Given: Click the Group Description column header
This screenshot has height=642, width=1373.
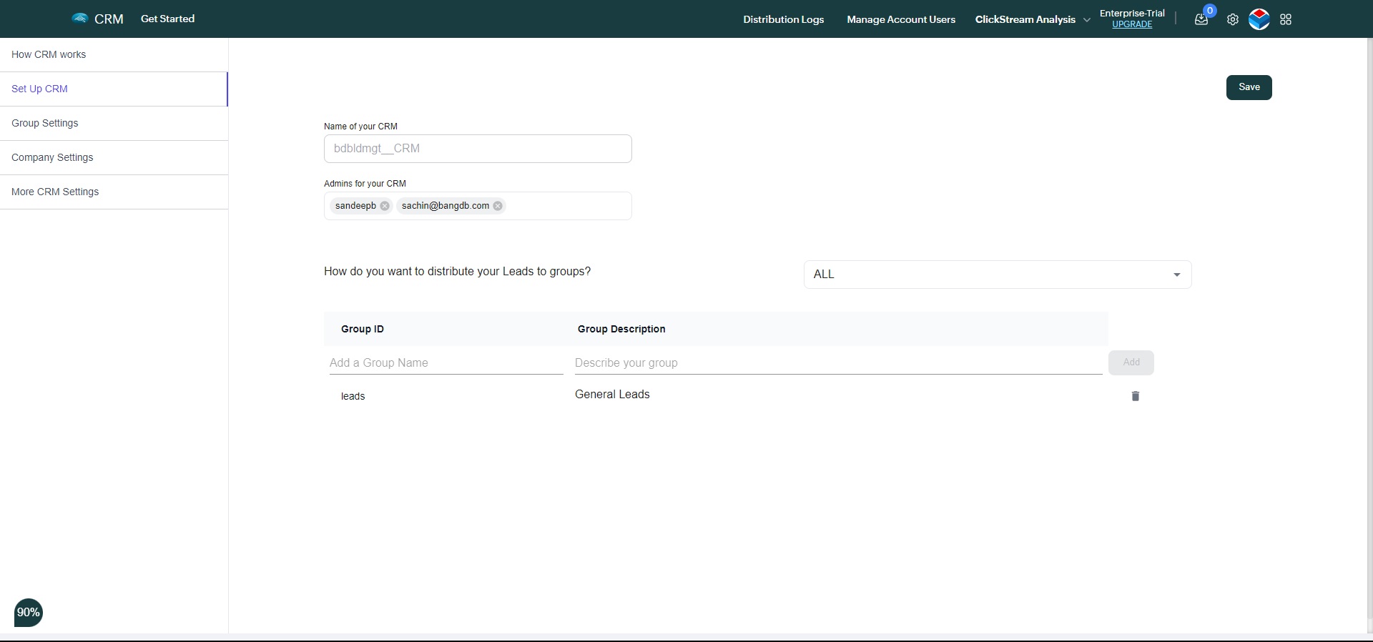Looking at the screenshot, I should click(621, 329).
